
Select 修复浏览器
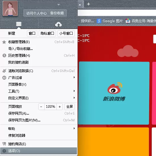click(39, 136)
